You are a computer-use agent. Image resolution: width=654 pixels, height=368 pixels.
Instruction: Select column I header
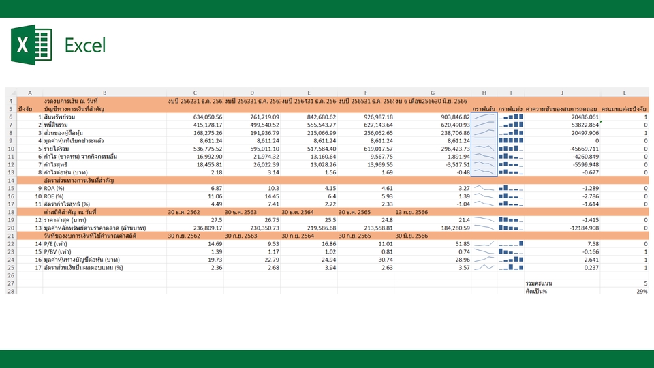click(510, 93)
